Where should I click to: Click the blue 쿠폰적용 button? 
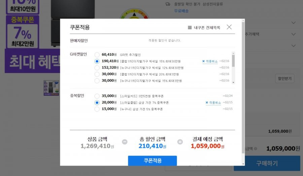pyautogui.click(x=152, y=161)
